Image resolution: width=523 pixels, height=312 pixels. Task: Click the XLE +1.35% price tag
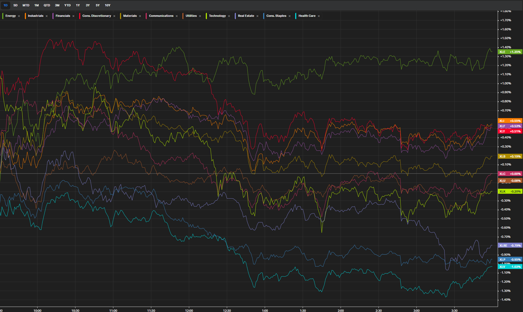[x=510, y=52]
